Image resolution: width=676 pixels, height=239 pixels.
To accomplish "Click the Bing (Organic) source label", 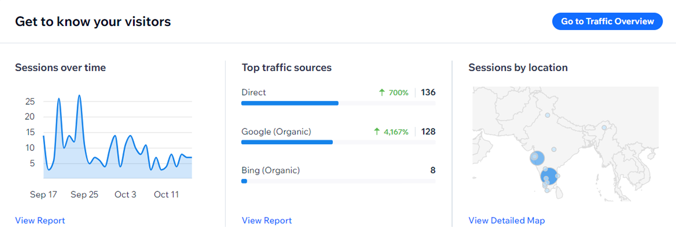I will click(x=270, y=170).
